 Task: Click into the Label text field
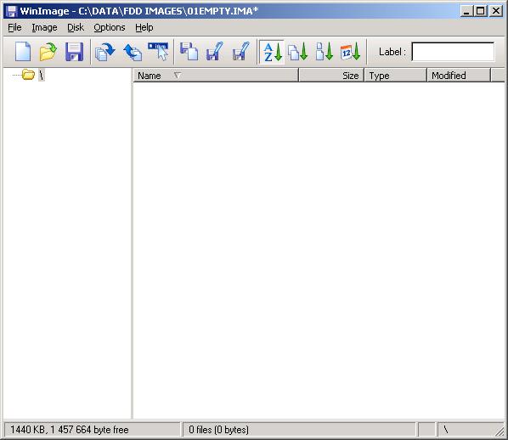click(453, 52)
